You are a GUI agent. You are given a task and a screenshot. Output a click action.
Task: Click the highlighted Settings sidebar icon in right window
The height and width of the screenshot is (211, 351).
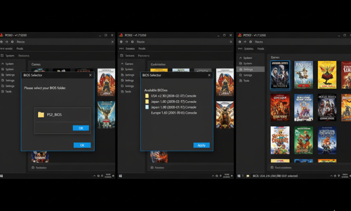240,69
